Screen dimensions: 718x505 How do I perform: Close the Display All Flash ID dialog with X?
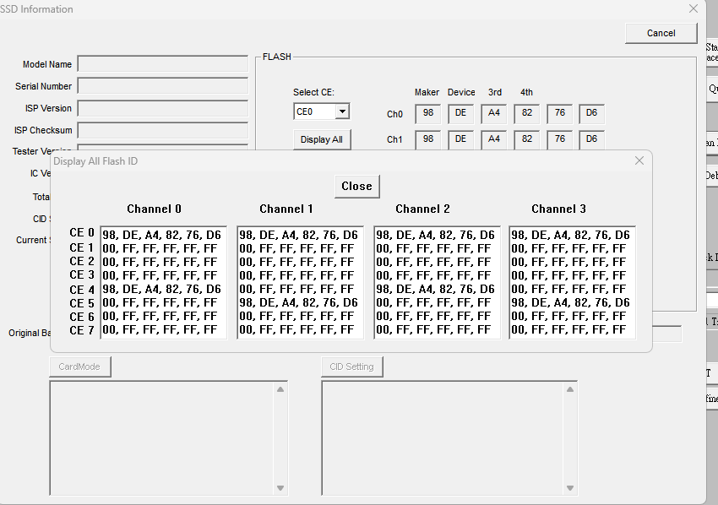[x=639, y=160]
